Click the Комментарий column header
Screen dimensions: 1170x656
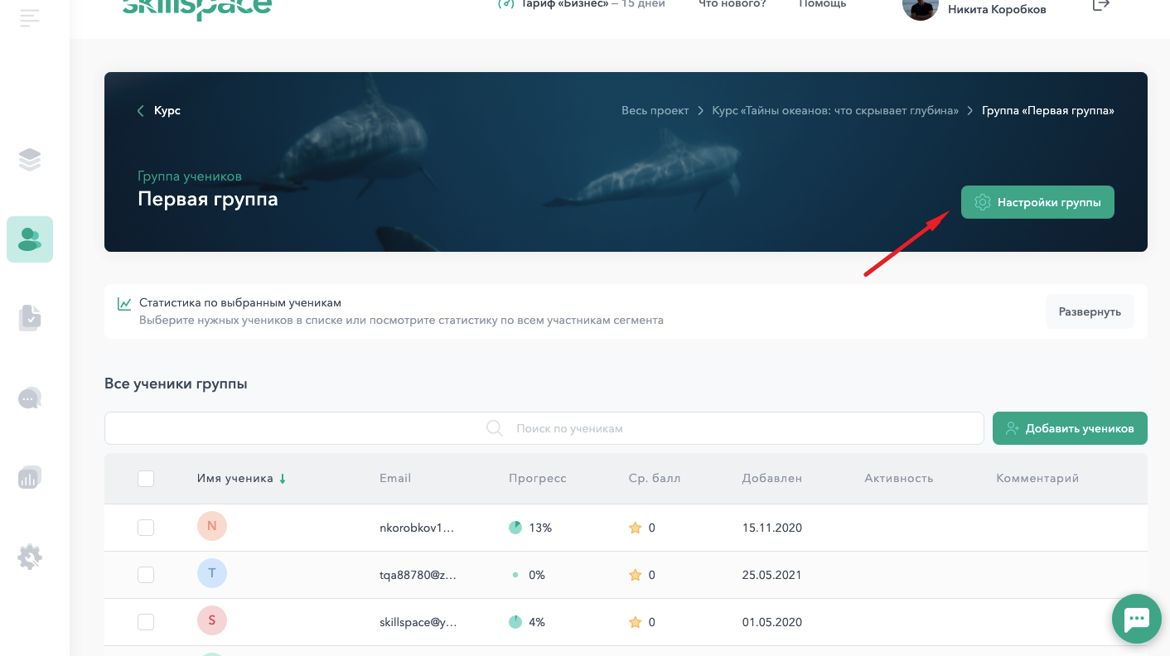1037,479
